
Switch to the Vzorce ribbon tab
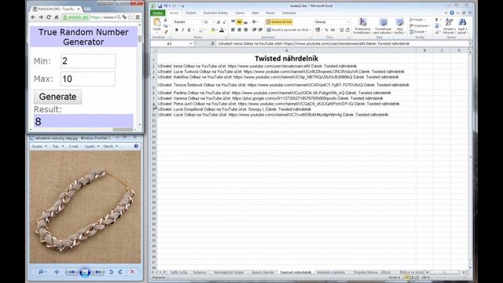tap(240, 13)
